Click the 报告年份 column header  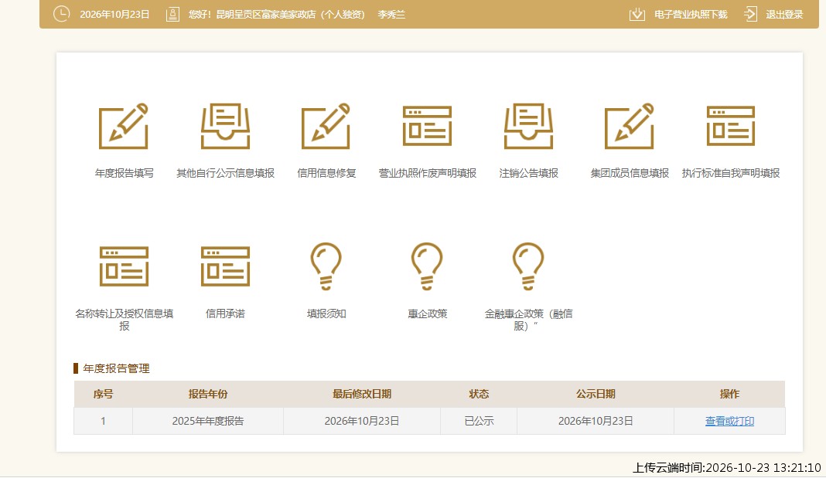pyautogui.click(x=208, y=394)
